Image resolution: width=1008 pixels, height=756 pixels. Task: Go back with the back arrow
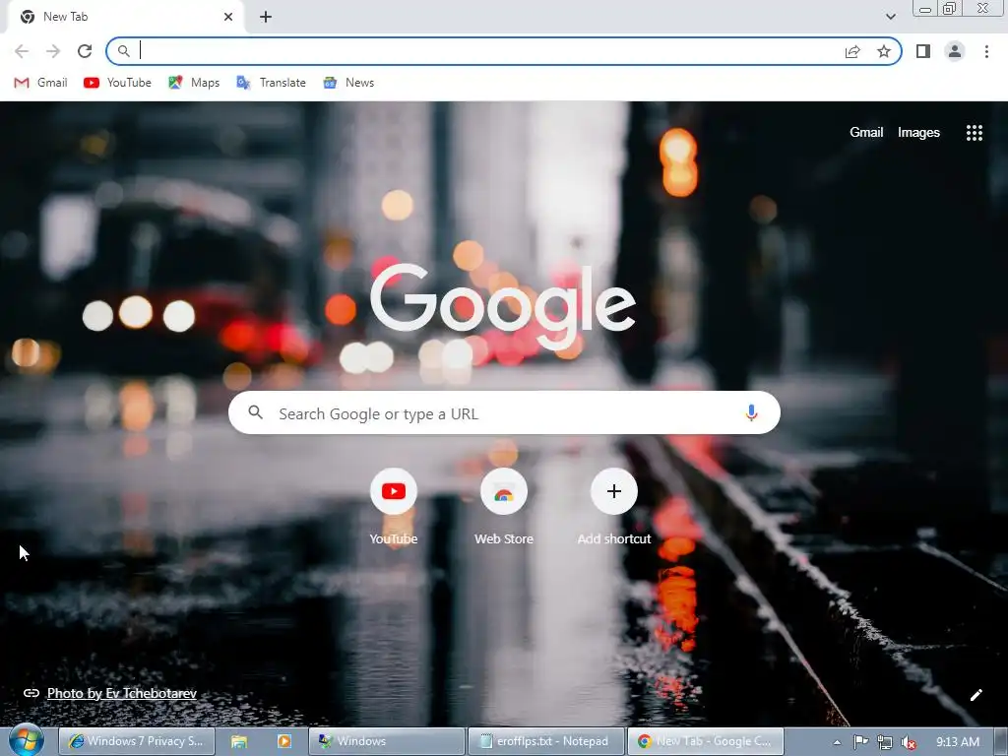point(22,51)
